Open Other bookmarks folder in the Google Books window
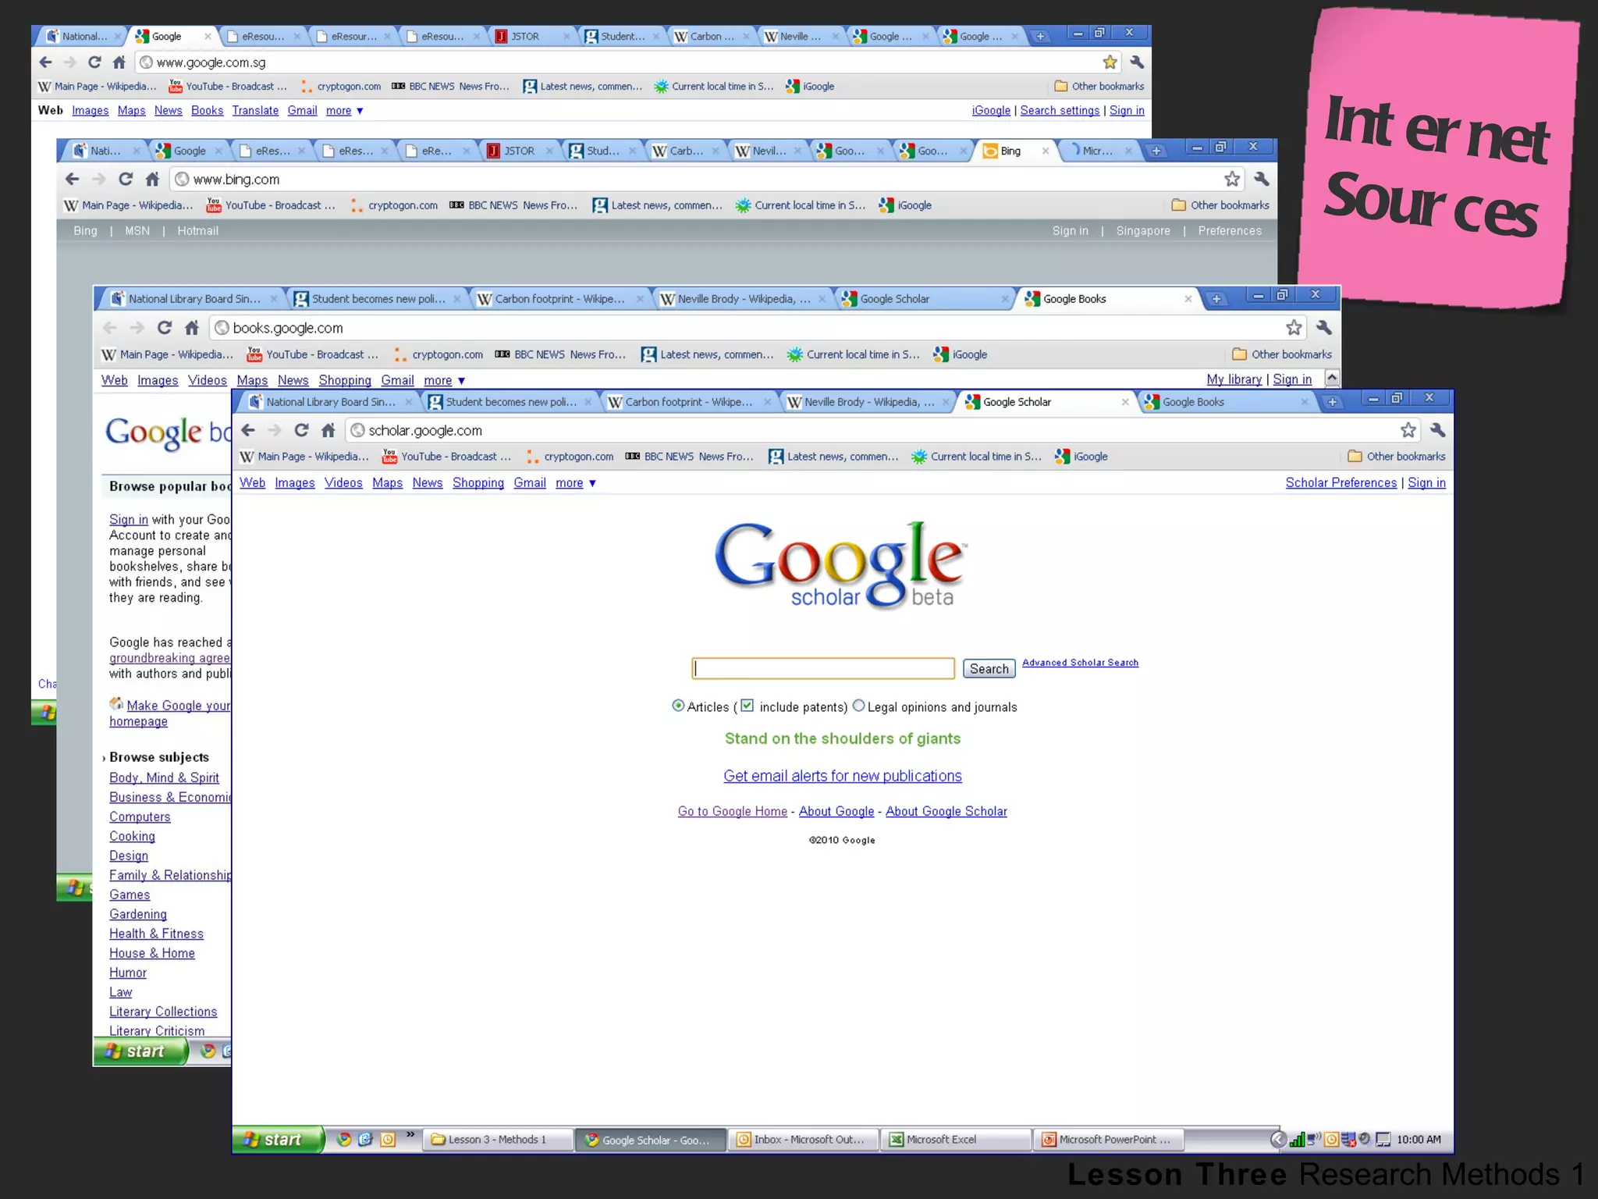Screen dimensions: 1598x1199 click(x=1282, y=354)
